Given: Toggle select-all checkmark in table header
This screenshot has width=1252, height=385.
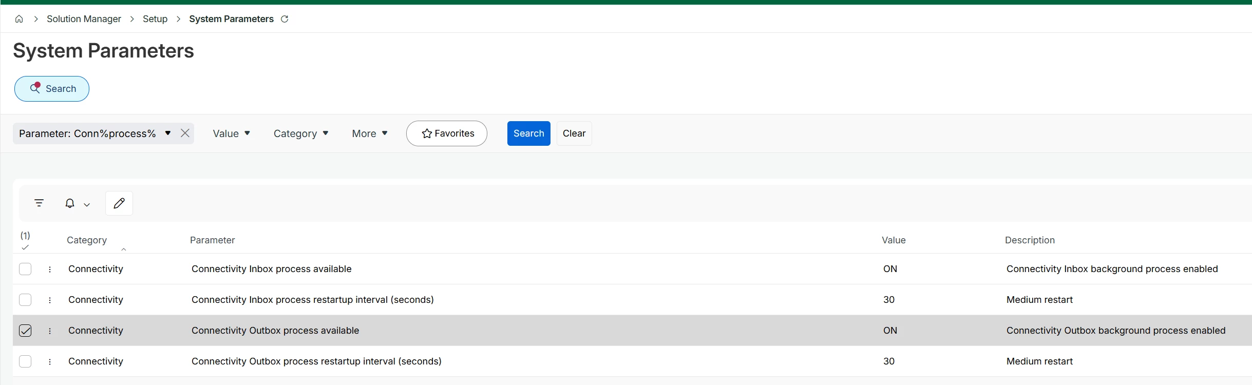Looking at the screenshot, I should pos(25,247).
